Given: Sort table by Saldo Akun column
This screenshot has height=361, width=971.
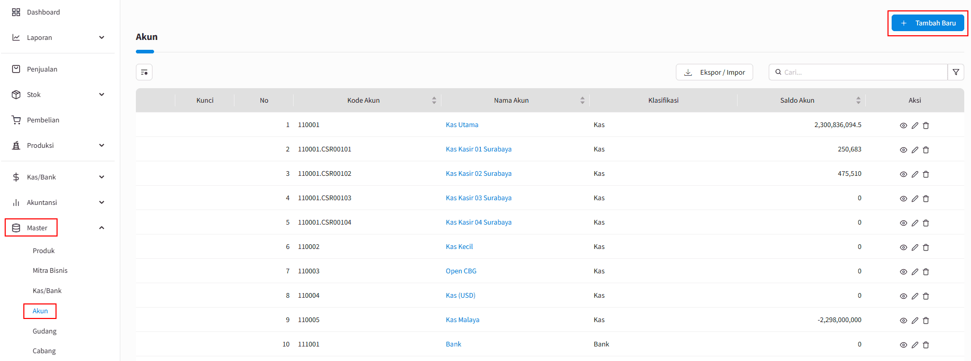Looking at the screenshot, I should [x=858, y=100].
